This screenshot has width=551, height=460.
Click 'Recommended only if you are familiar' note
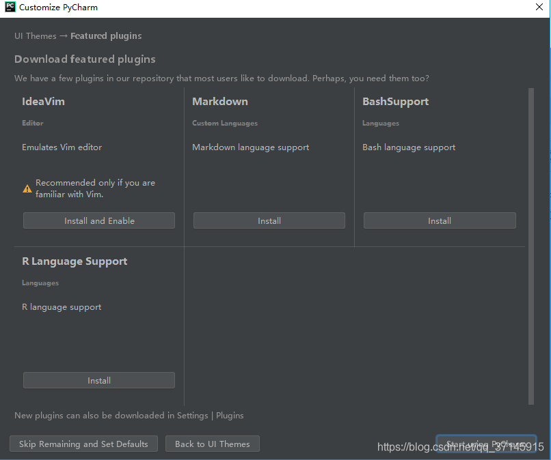pyautogui.click(x=95, y=188)
